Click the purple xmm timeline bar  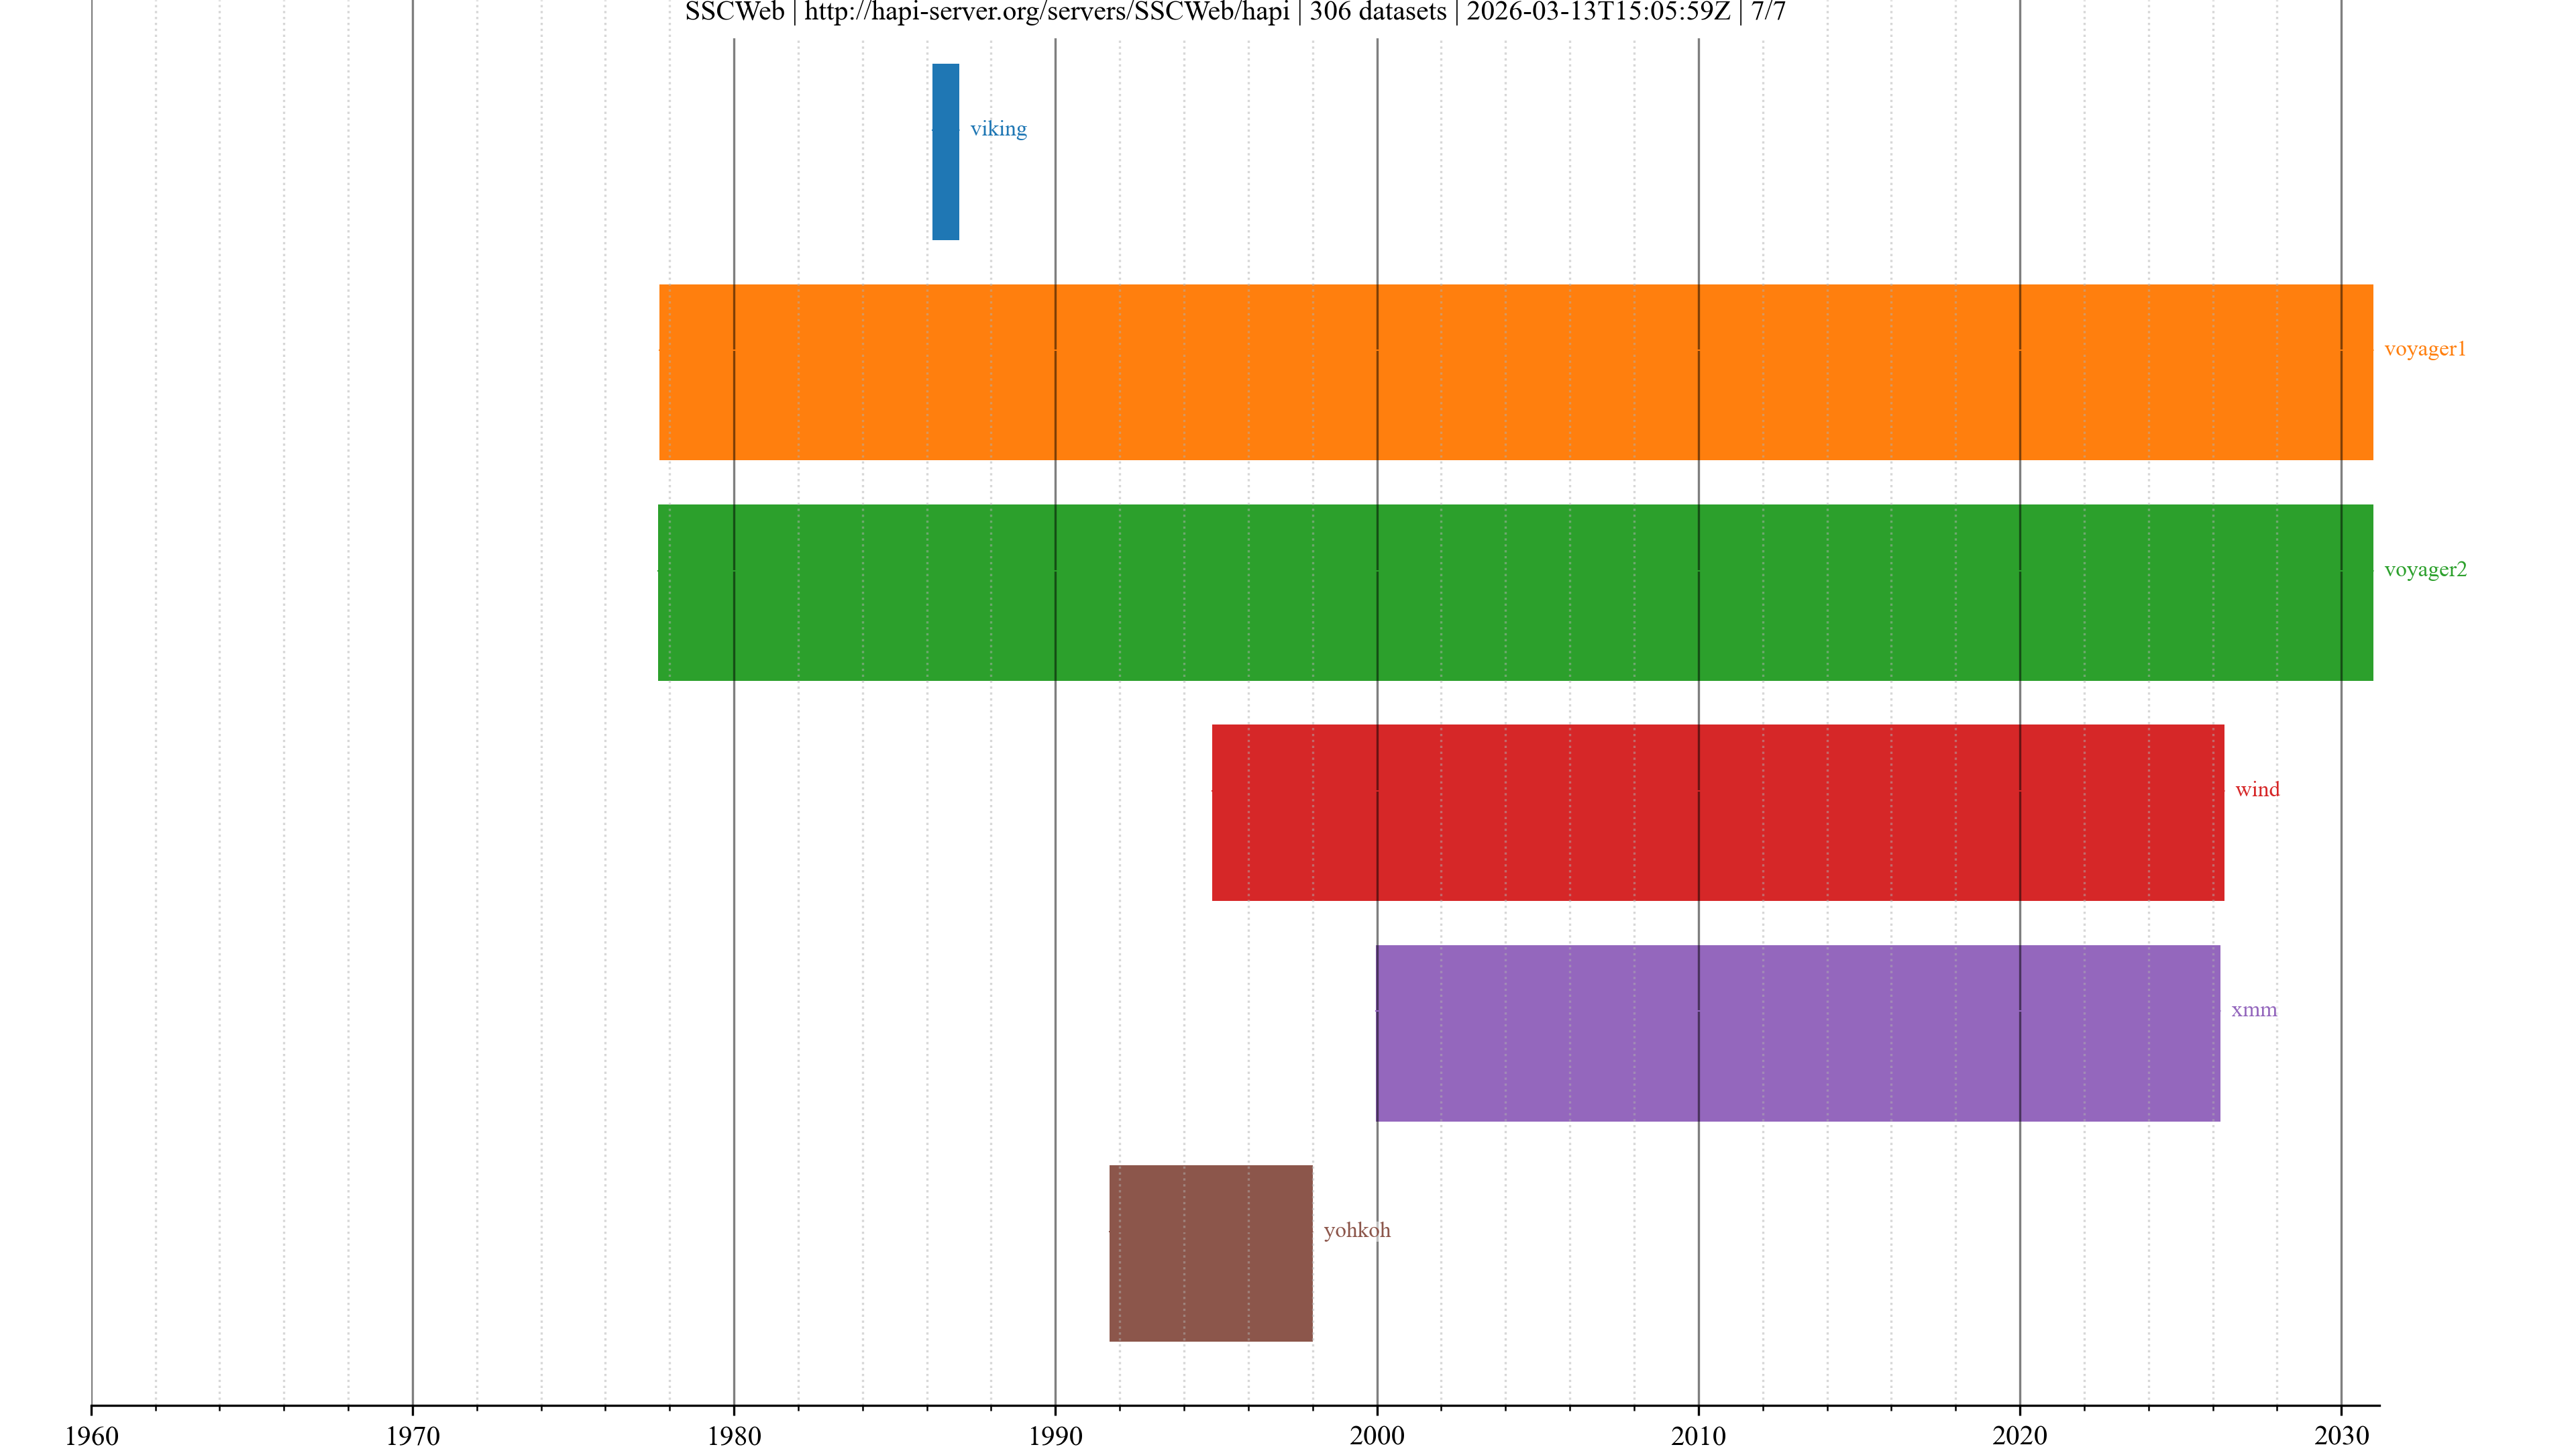pyautogui.click(x=1797, y=1032)
